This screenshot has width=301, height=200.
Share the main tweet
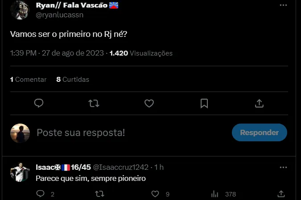pos(259,103)
